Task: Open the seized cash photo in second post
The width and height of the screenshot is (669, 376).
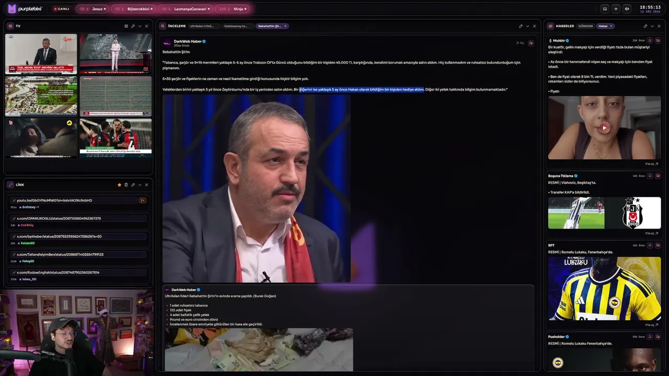Action: click(259, 349)
